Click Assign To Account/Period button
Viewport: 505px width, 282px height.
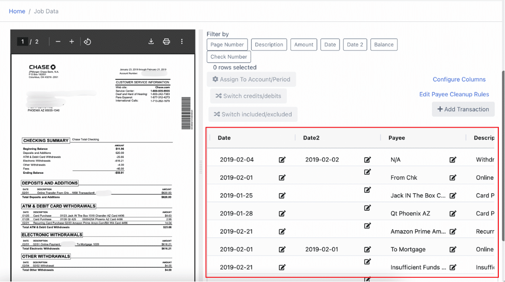pyautogui.click(x=251, y=79)
